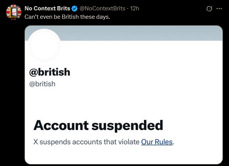Click the No Context Brits display name

pyautogui.click(x=47, y=8)
